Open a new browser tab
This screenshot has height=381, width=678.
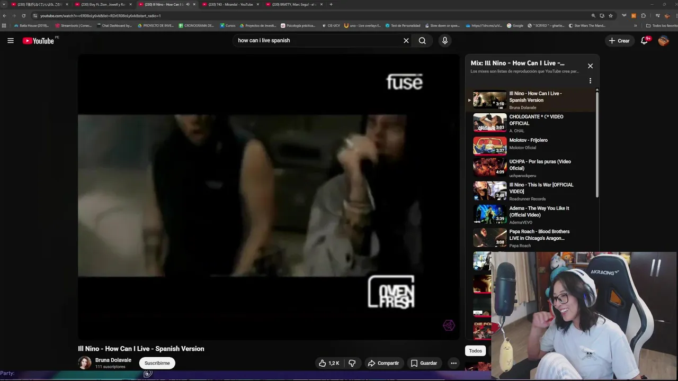coord(331,4)
